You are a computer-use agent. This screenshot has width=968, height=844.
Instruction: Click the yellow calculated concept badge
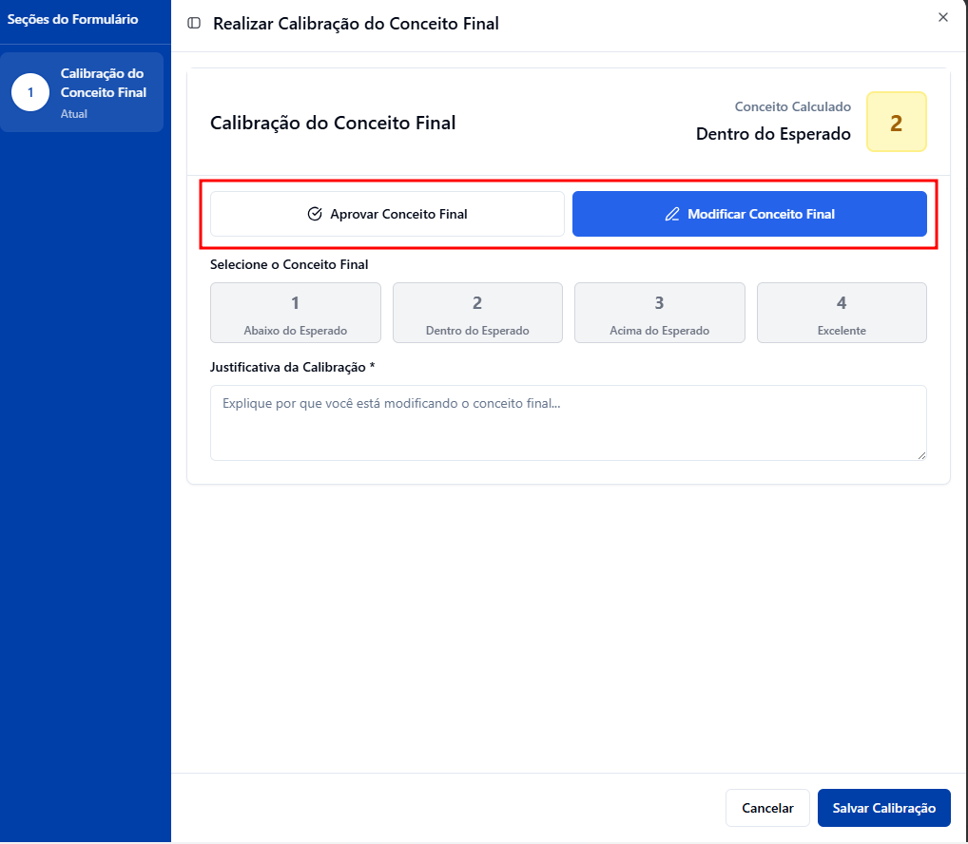pos(896,123)
